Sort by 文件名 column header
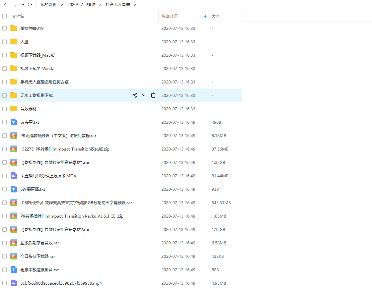Screen dimensions: 372x291 tap(18, 16)
